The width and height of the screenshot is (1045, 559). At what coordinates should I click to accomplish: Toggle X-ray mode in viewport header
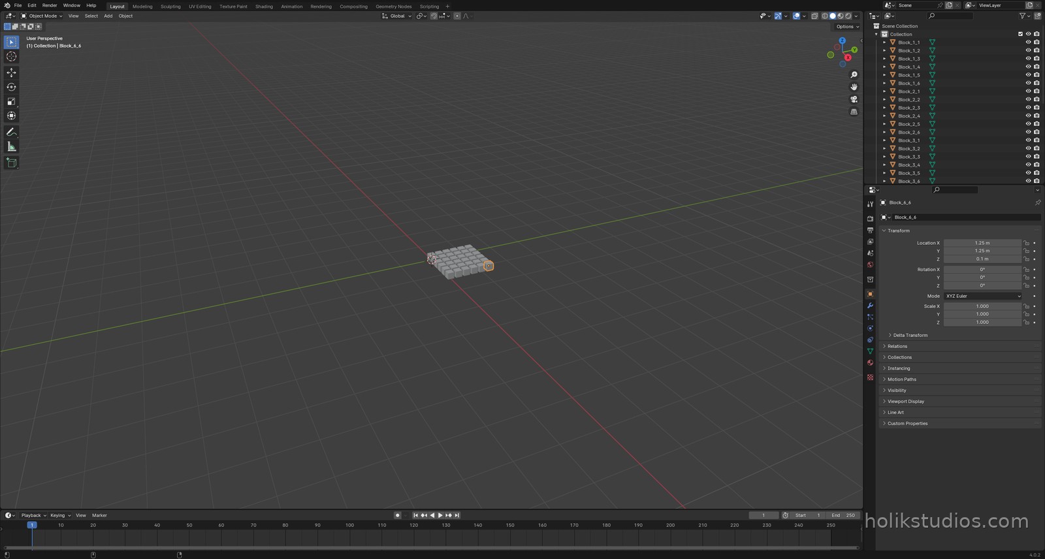coord(814,16)
